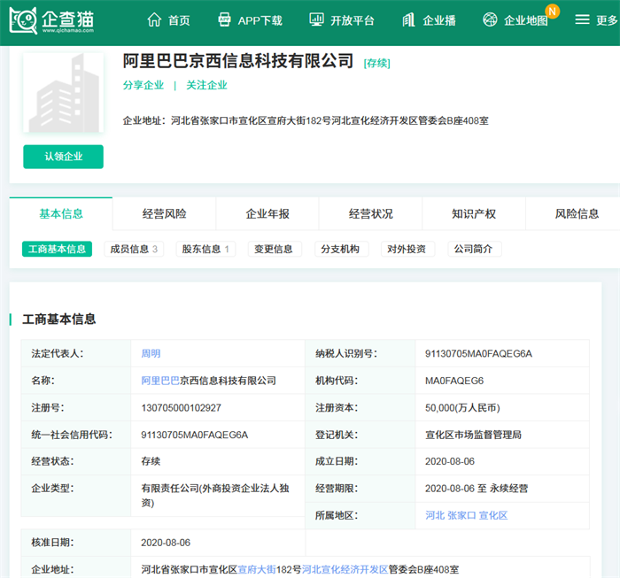The image size is (620, 578).
Task: Click the 关注企业 link
Action: pyautogui.click(x=206, y=85)
